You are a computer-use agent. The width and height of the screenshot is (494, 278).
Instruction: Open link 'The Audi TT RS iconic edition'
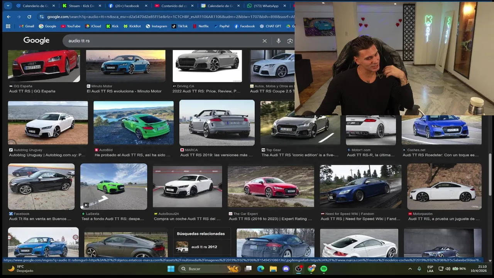(300, 155)
